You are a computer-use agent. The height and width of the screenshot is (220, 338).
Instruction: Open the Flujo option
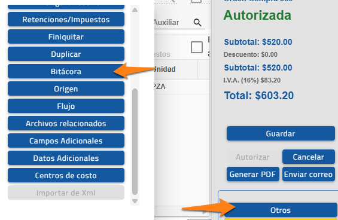[66, 106]
